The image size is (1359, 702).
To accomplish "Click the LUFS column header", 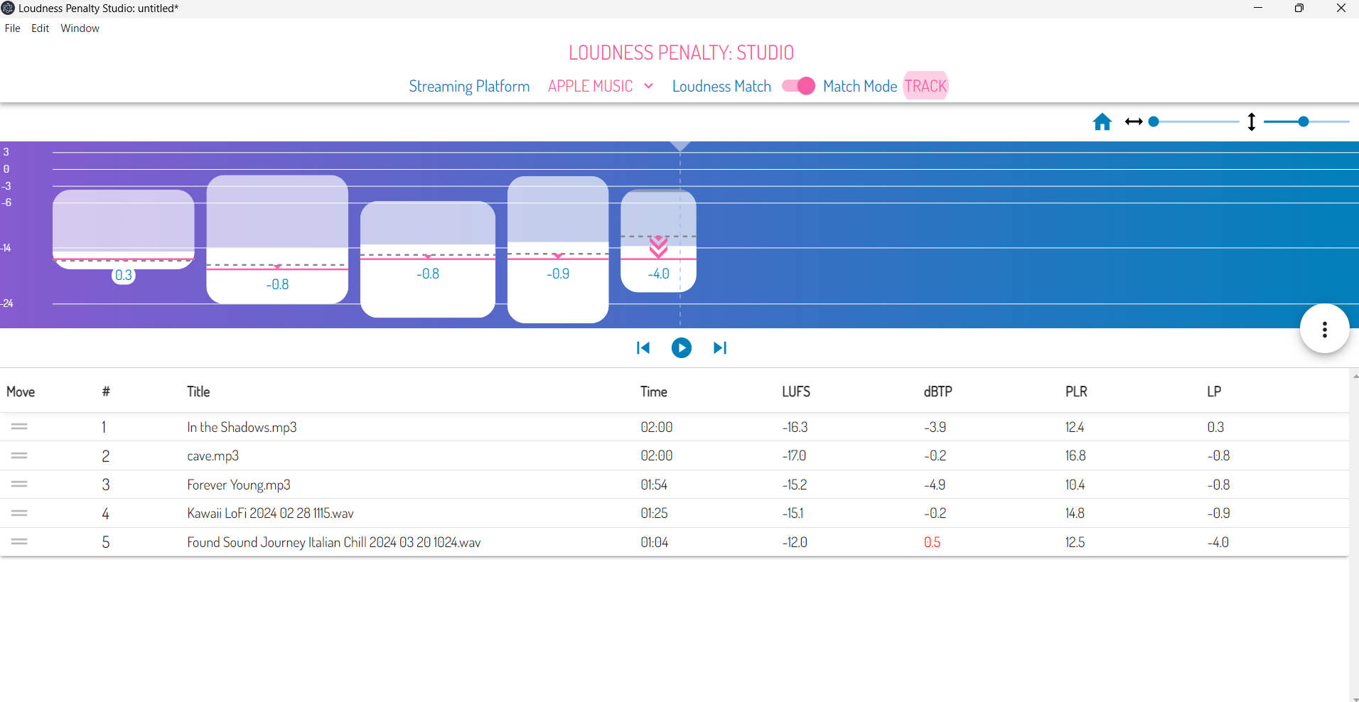I will click(796, 391).
